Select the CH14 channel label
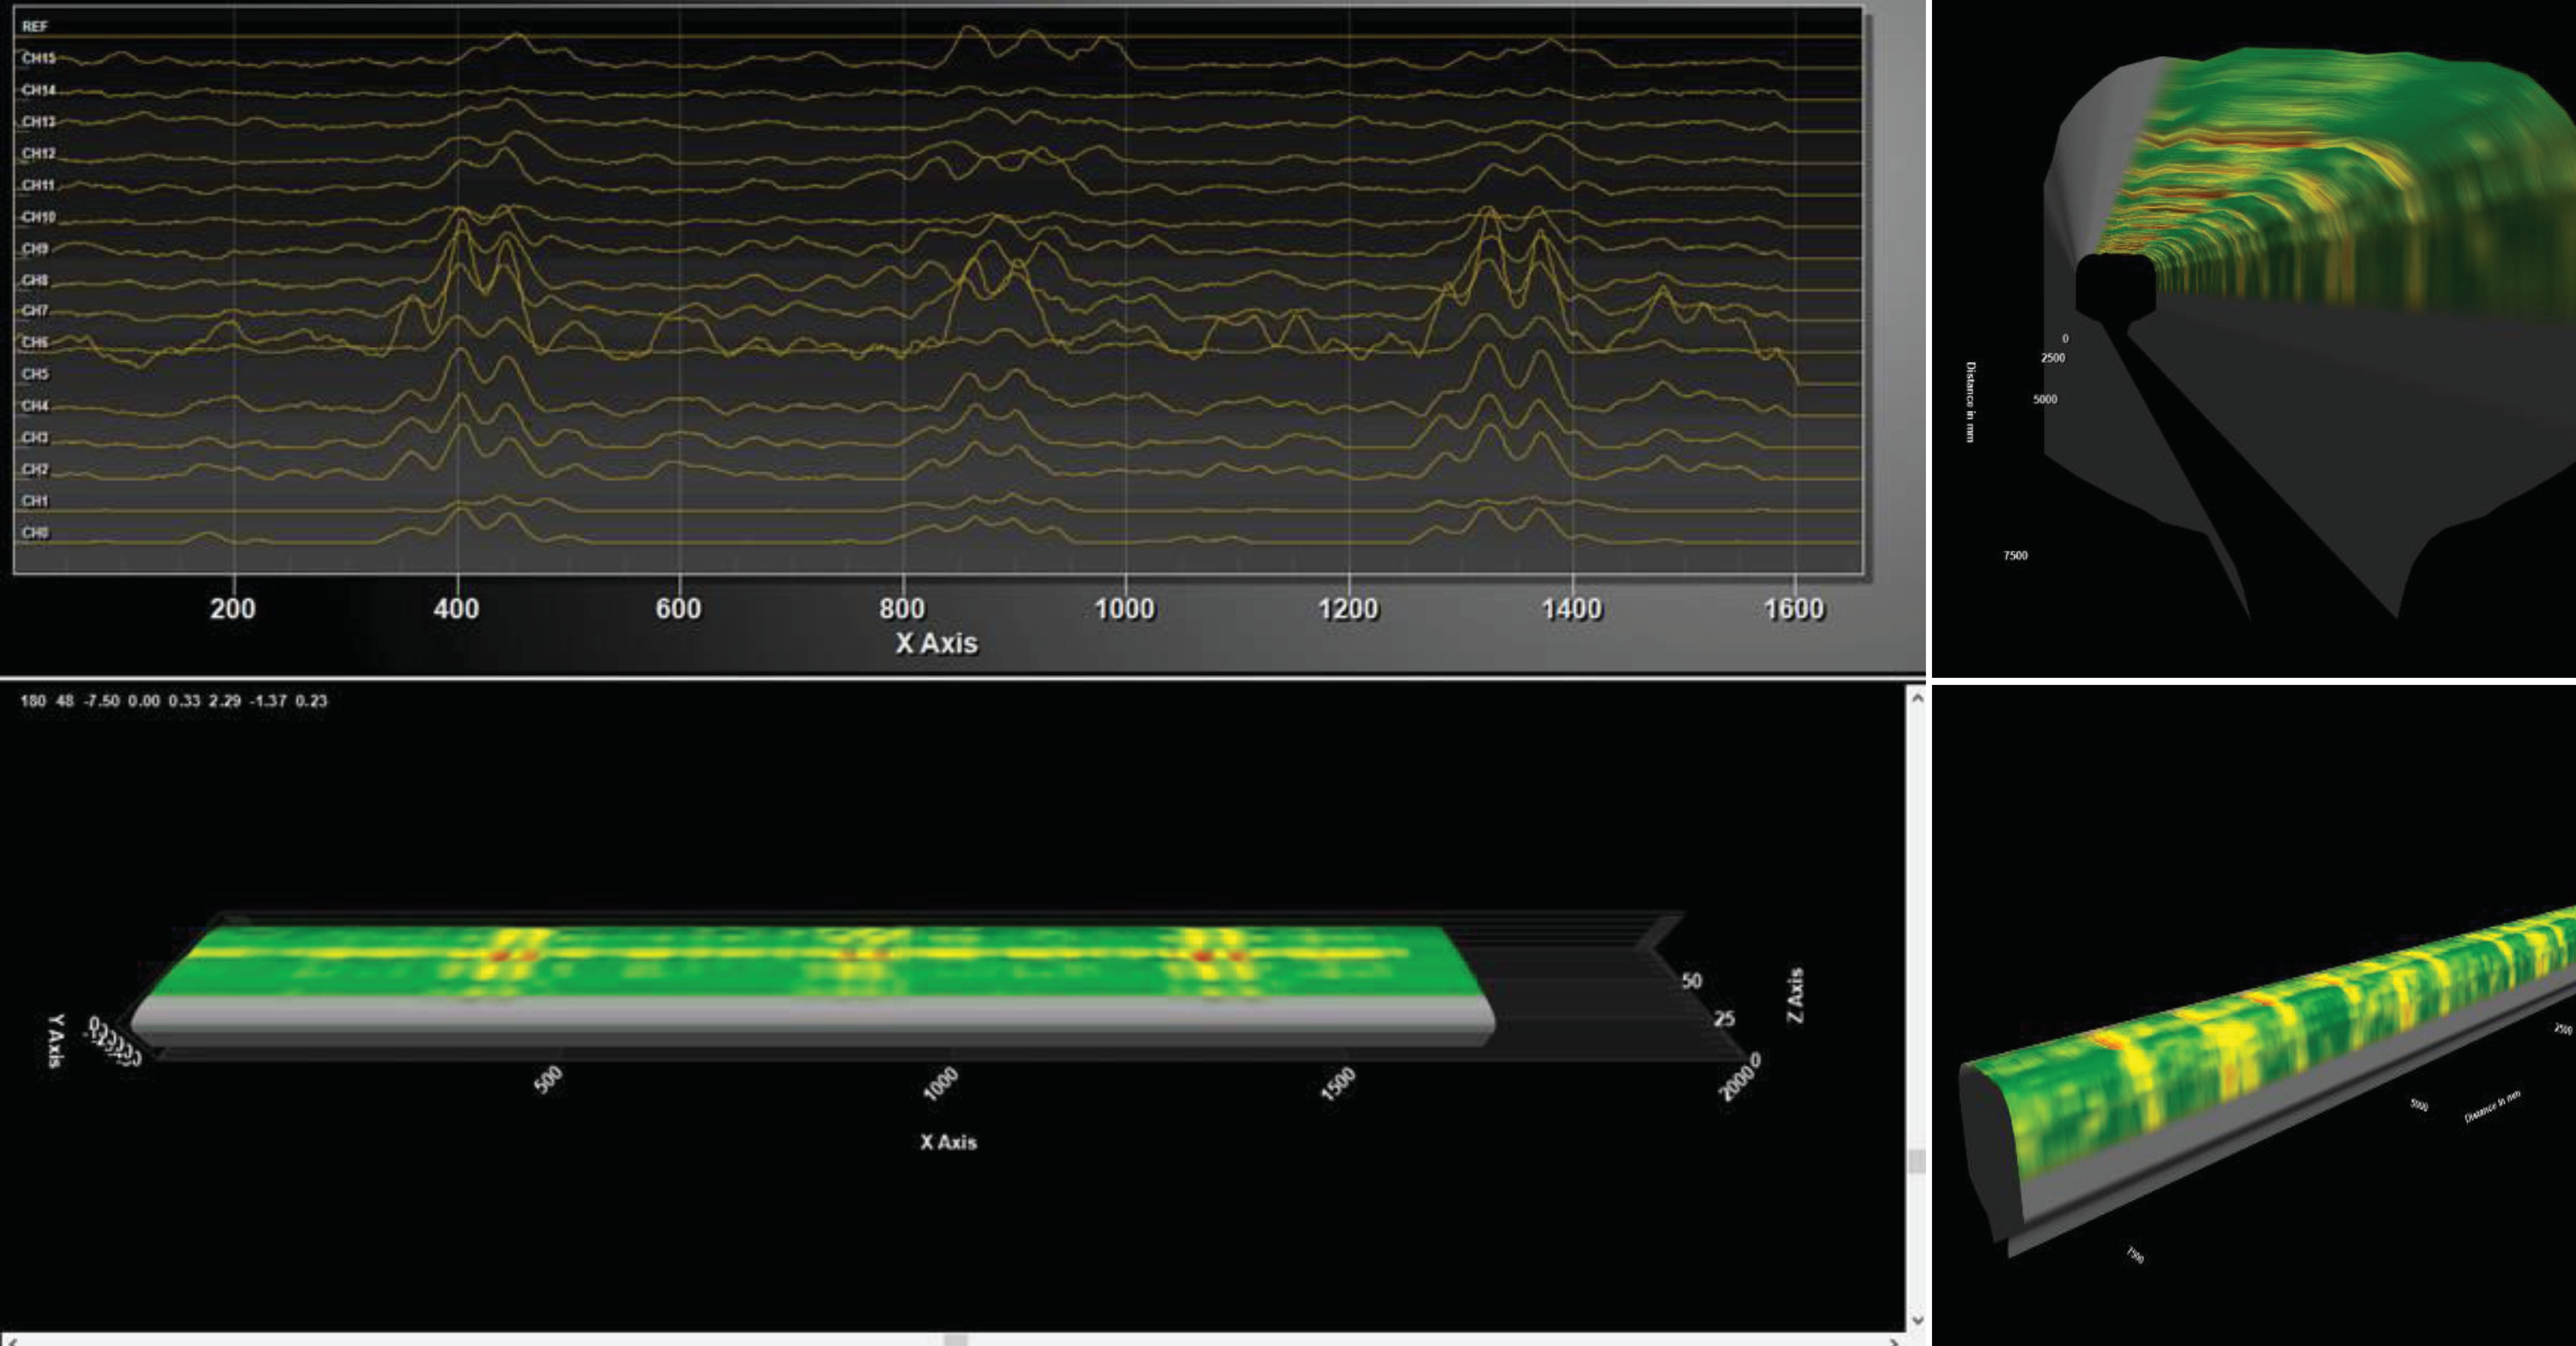This screenshot has width=2576, height=1346. tap(39, 90)
